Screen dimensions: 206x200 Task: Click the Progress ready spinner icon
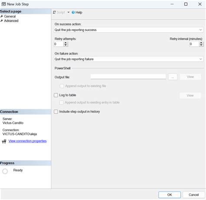(5, 171)
